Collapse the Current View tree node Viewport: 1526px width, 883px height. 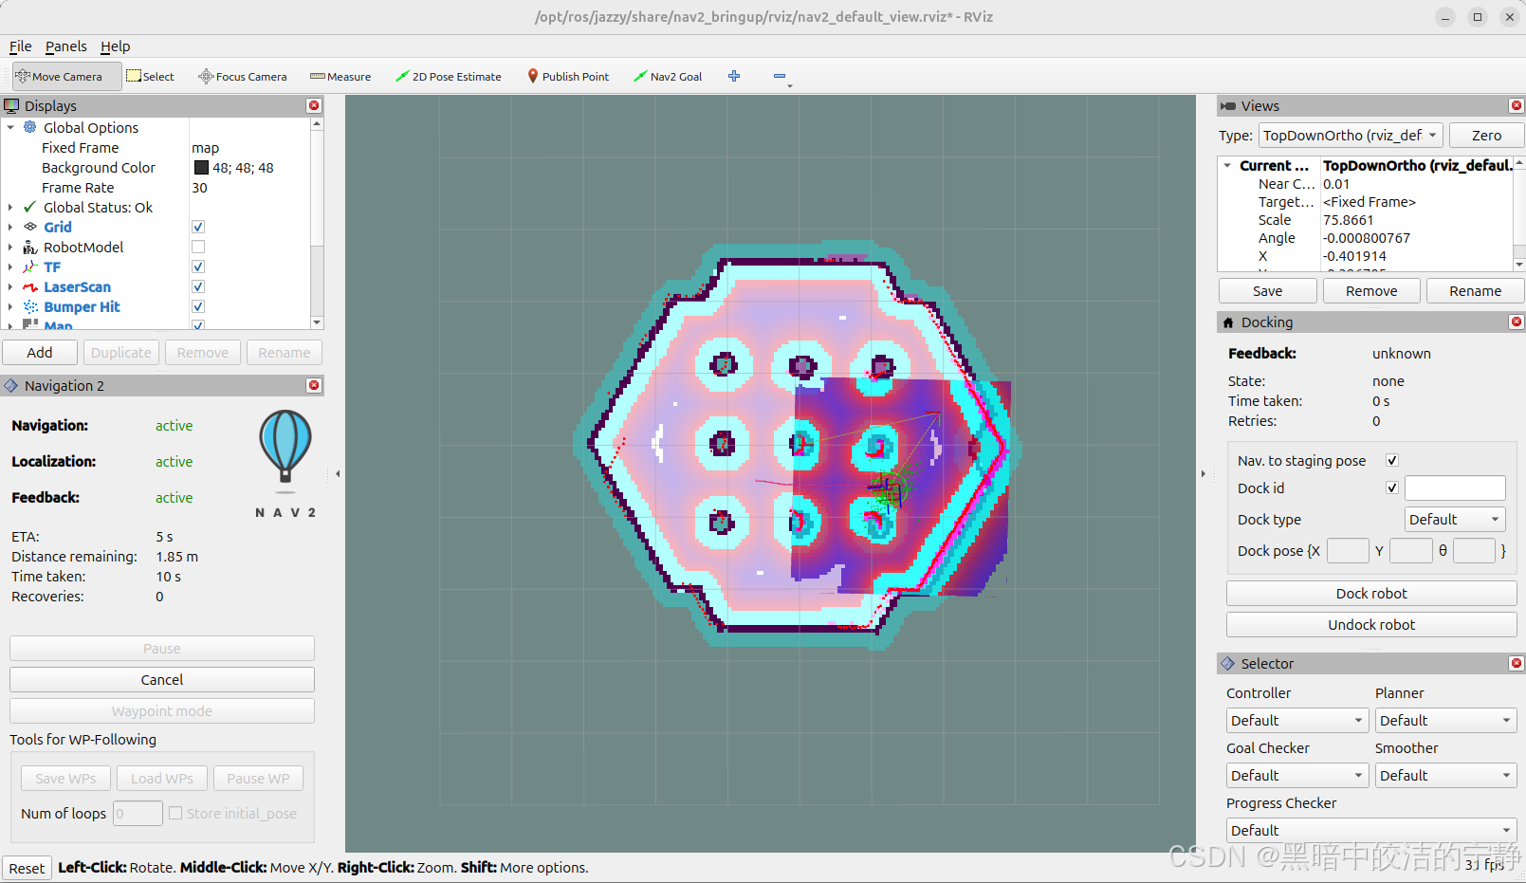[x=1227, y=165]
